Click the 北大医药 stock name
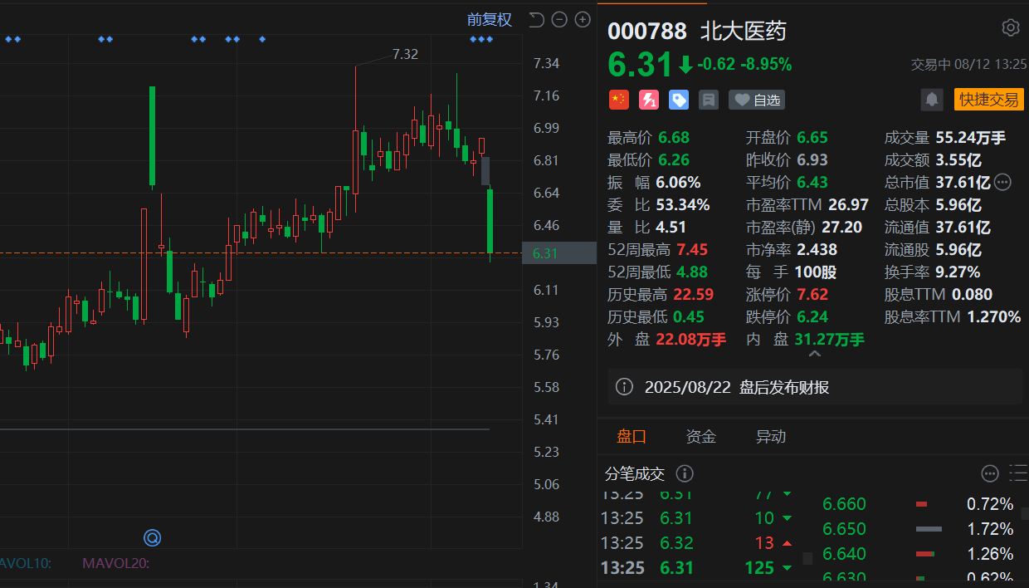The image size is (1029, 588). click(744, 31)
